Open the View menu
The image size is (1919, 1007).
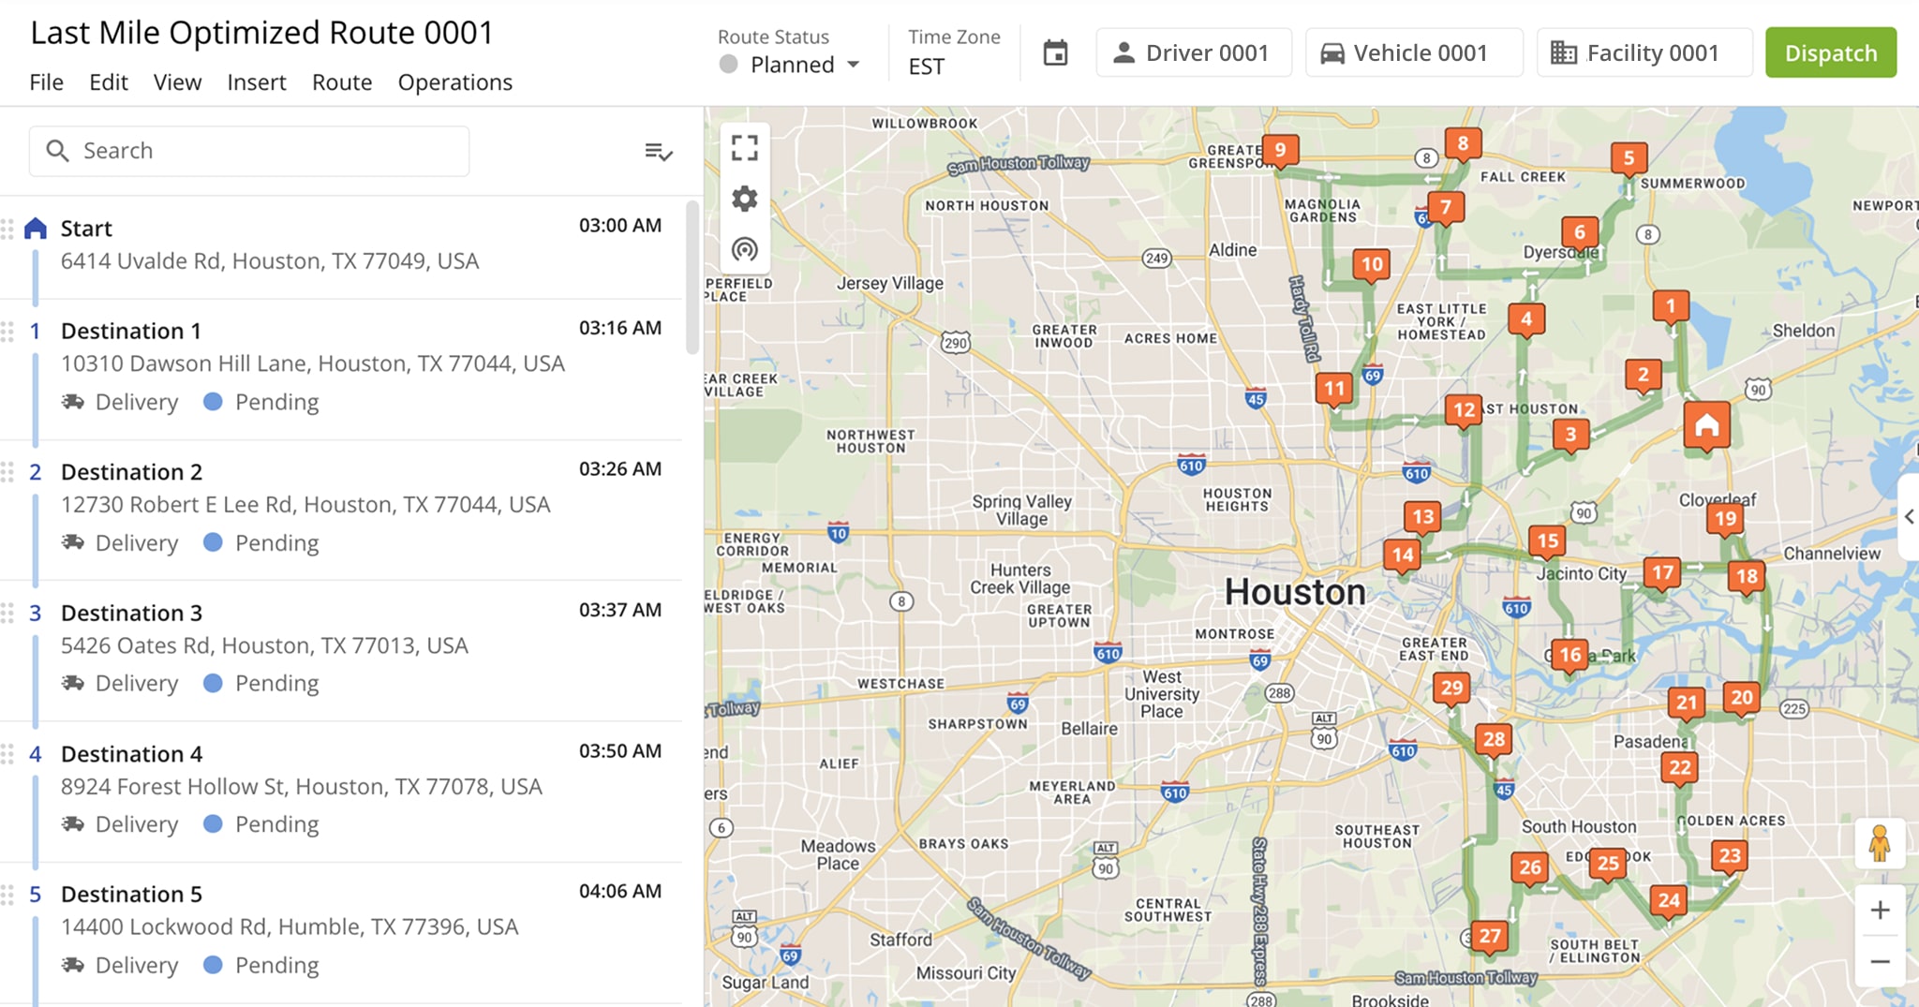177,82
